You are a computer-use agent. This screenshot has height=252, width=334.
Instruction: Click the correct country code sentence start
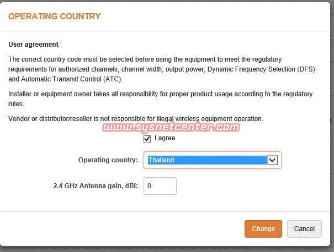pos(44,59)
